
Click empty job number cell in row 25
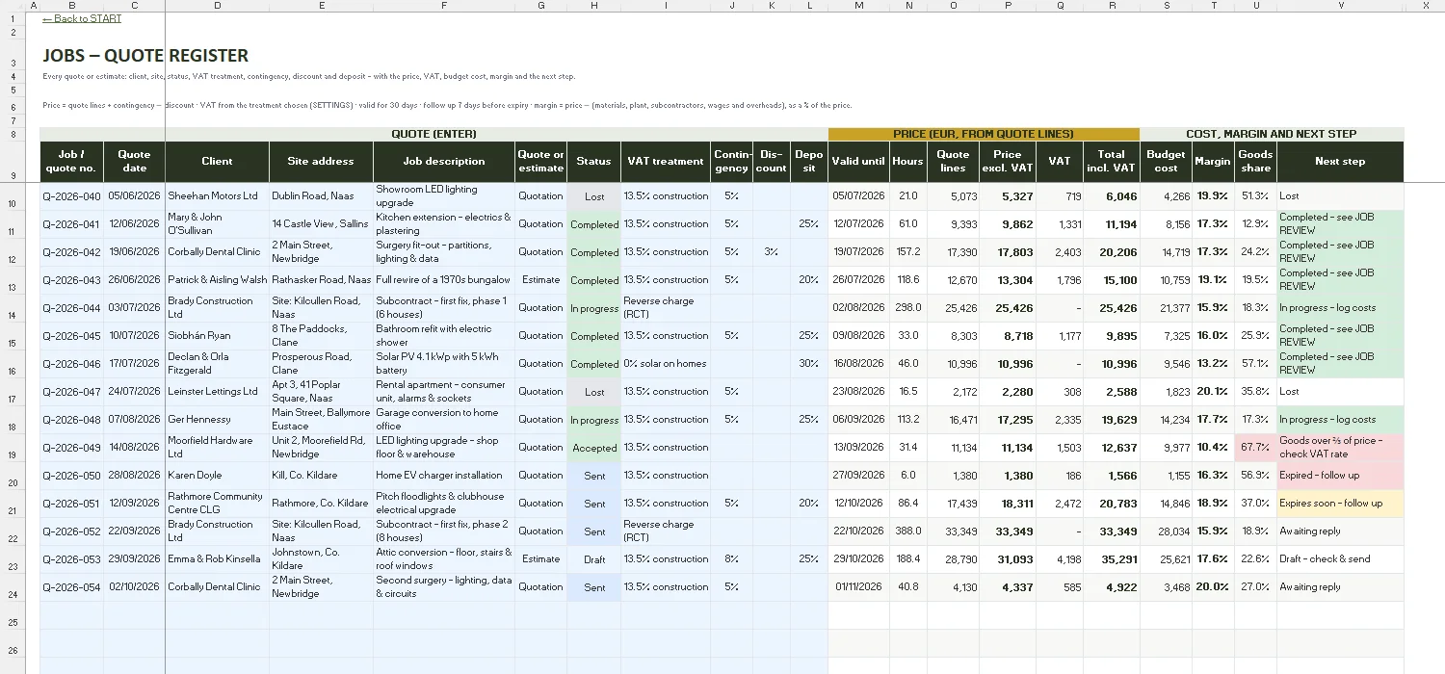(72, 615)
